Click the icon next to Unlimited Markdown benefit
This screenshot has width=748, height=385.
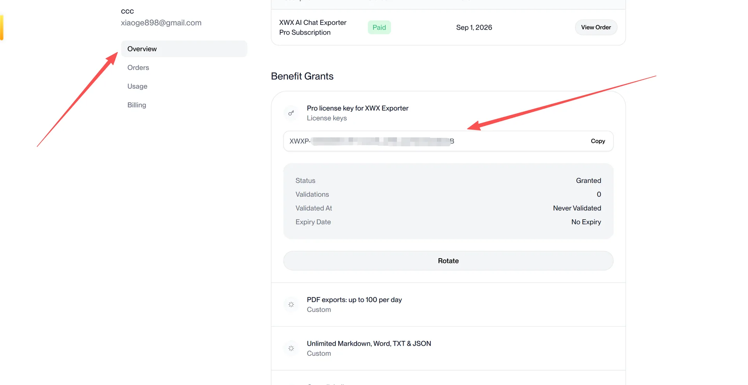pos(291,348)
